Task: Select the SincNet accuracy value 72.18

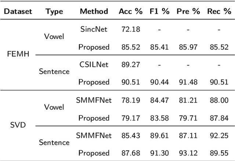Action: click(x=130, y=29)
